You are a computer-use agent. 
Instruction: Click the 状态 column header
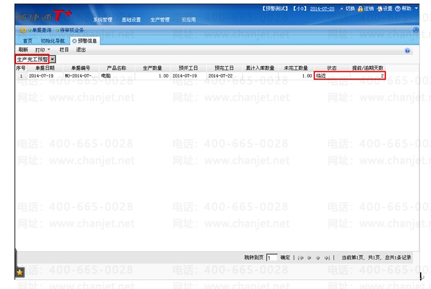[332, 68]
